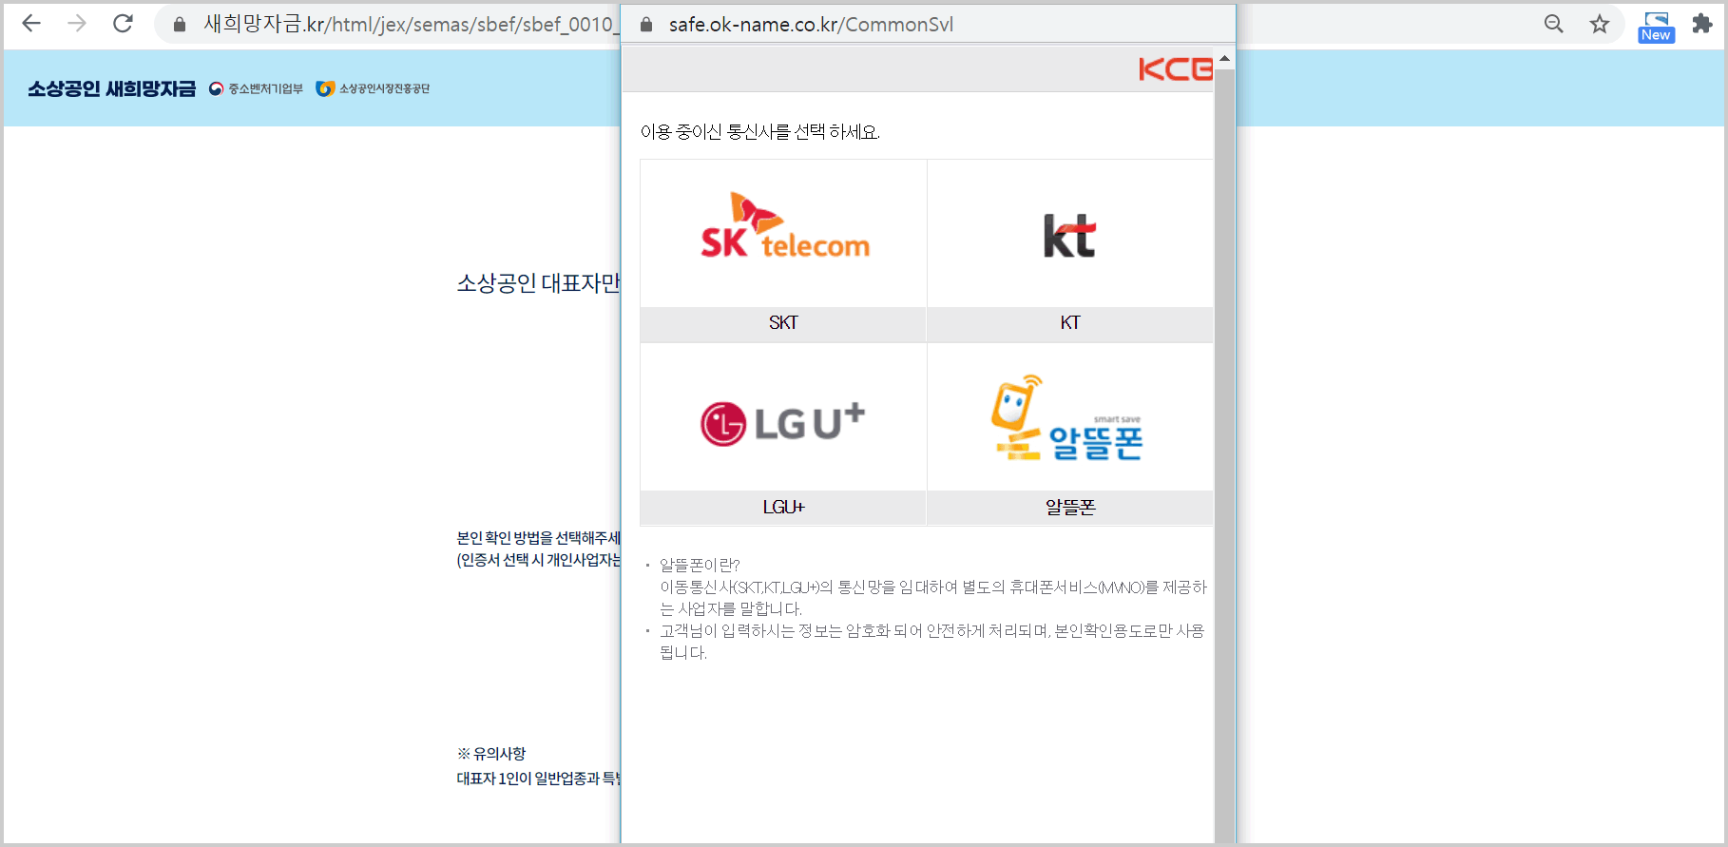1728x847 pixels.
Task: Click the 대표자 1인이 일반업종과 text line
Action: pyautogui.click(x=538, y=779)
